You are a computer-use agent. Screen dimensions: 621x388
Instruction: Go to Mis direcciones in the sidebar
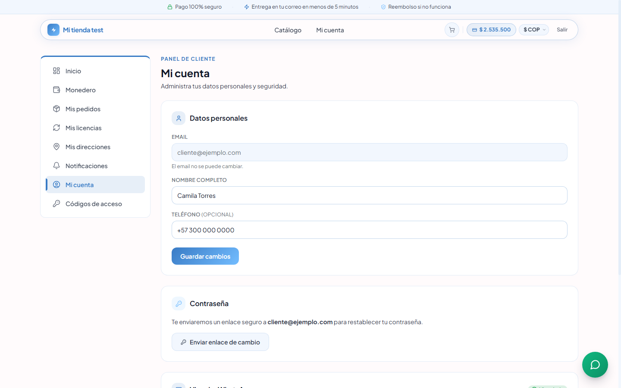point(95,147)
